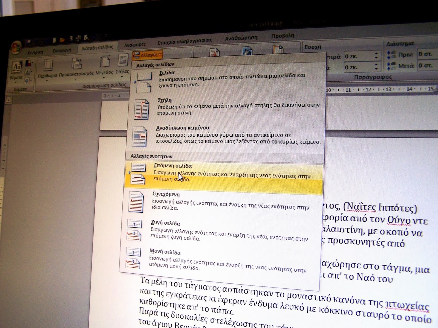This screenshot has width=438, height=328.
Task: Open the Προσανατολισμός orientation icon
Action: [77, 64]
